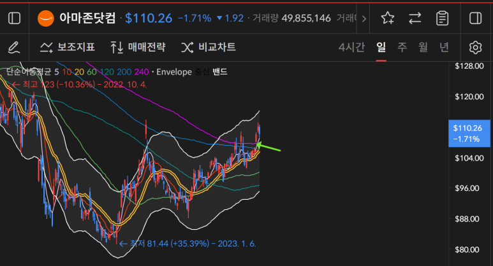The width and height of the screenshot is (493, 266).
Task: Click the Envelope indicator label
Action: [x=174, y=72]
